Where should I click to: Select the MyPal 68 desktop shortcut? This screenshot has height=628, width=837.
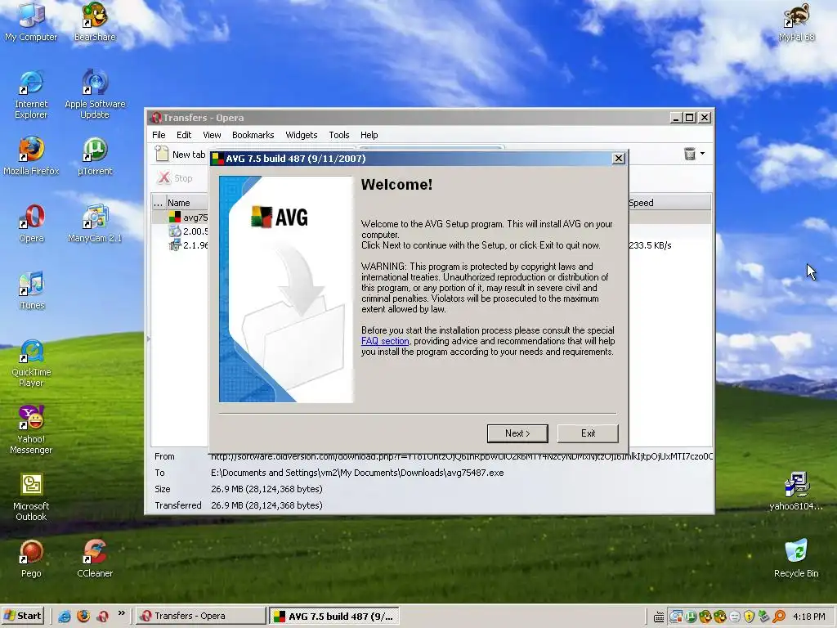[796, 22]
